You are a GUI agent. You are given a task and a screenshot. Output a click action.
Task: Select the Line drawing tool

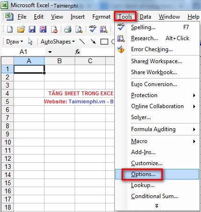pos(82,42)
